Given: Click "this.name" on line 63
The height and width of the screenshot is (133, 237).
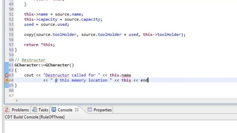Looking at the screenshot, I should click(x=120, y=75).
